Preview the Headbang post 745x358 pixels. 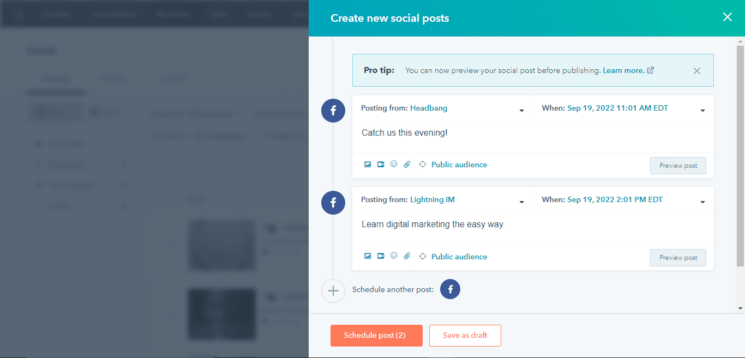coord(678,165)
